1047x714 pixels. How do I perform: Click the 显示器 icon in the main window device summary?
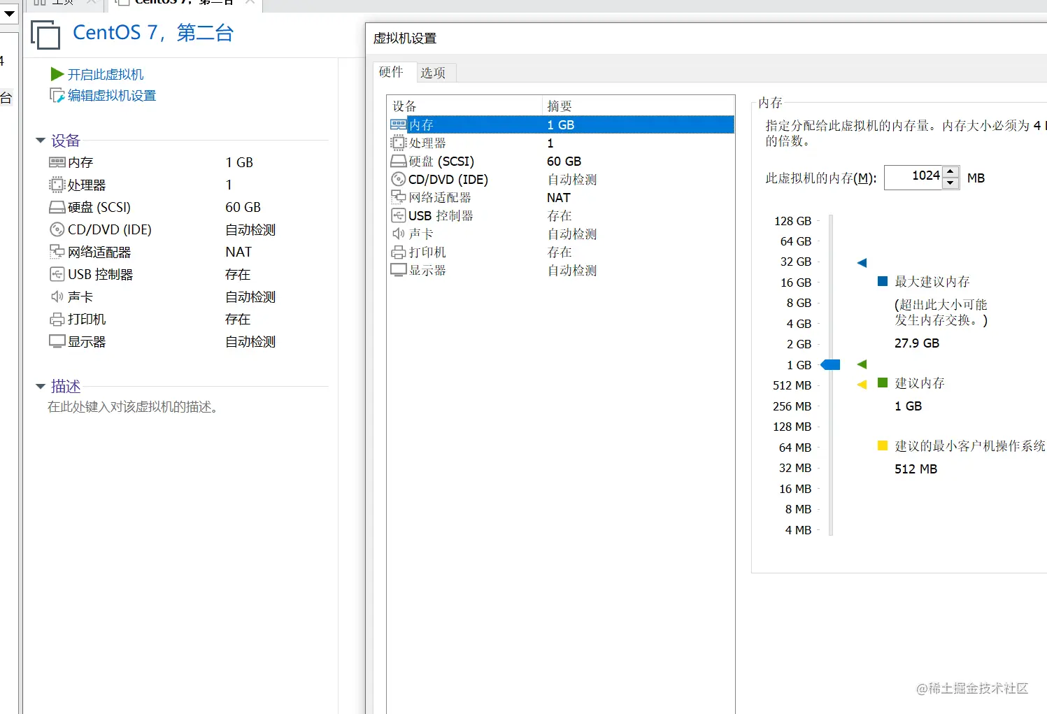point(57,341)
